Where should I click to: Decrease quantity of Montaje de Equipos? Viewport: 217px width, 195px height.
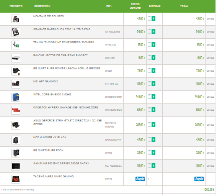(149, 20)
